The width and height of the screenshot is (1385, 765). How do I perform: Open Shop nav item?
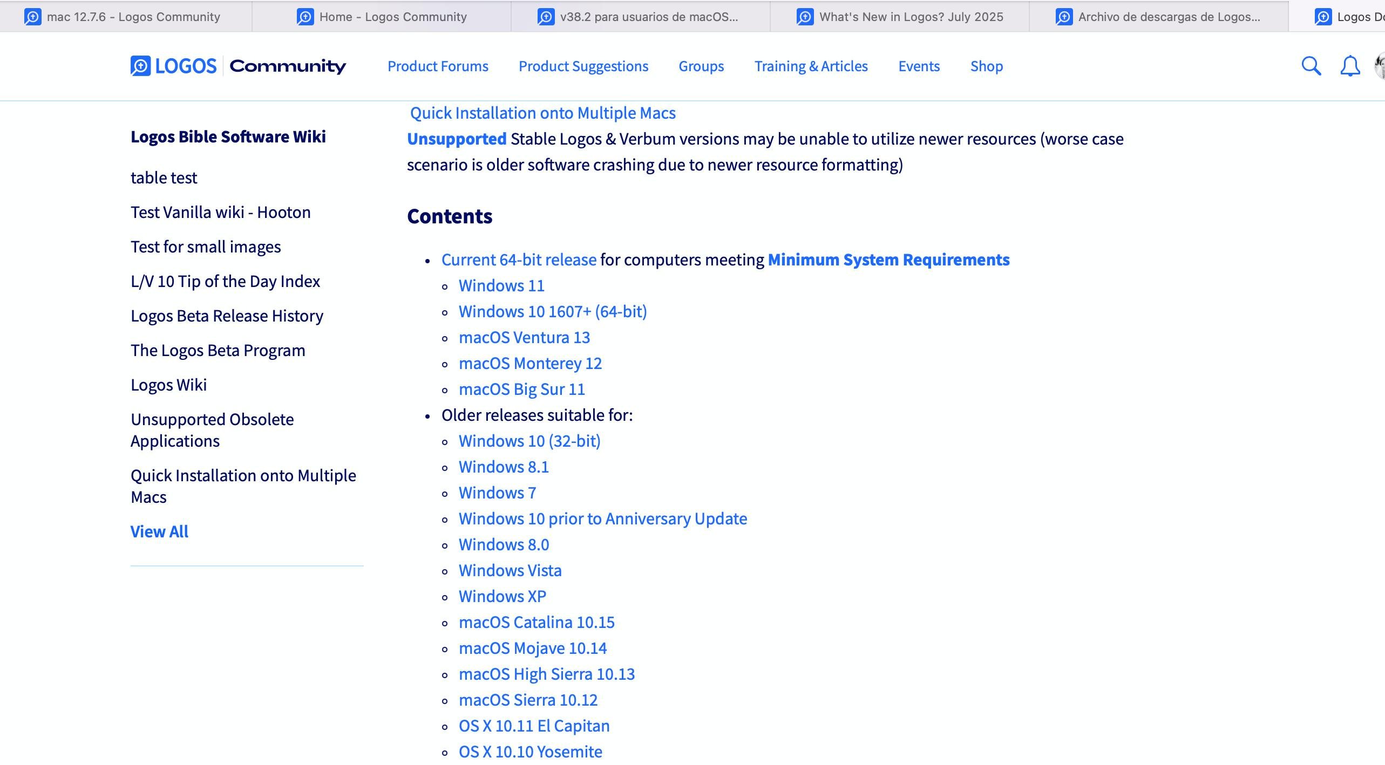click(x=986, y=66)
